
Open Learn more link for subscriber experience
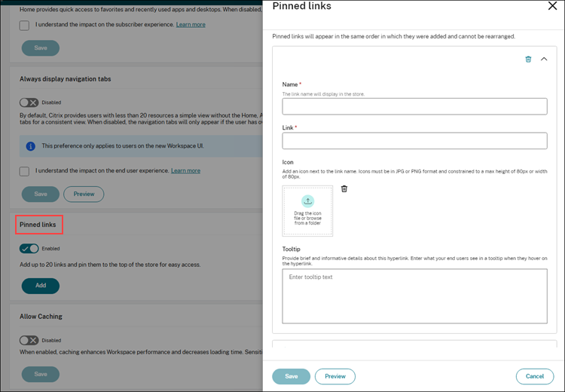(x=191, y=25)
